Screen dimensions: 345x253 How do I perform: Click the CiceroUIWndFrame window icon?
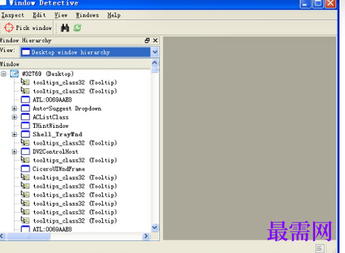(x=25, y=169)
